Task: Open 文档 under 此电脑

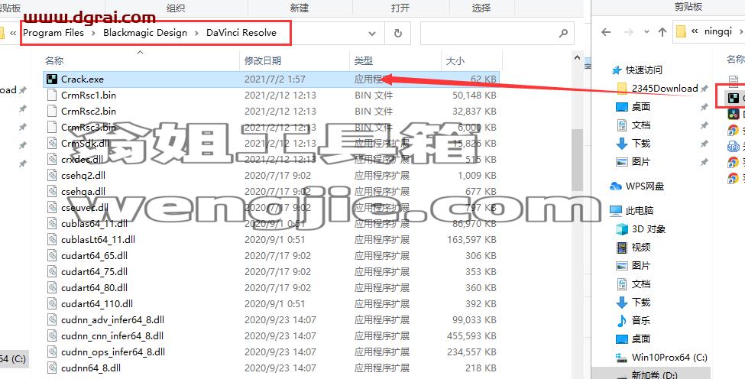Action: tap(633, 284)
